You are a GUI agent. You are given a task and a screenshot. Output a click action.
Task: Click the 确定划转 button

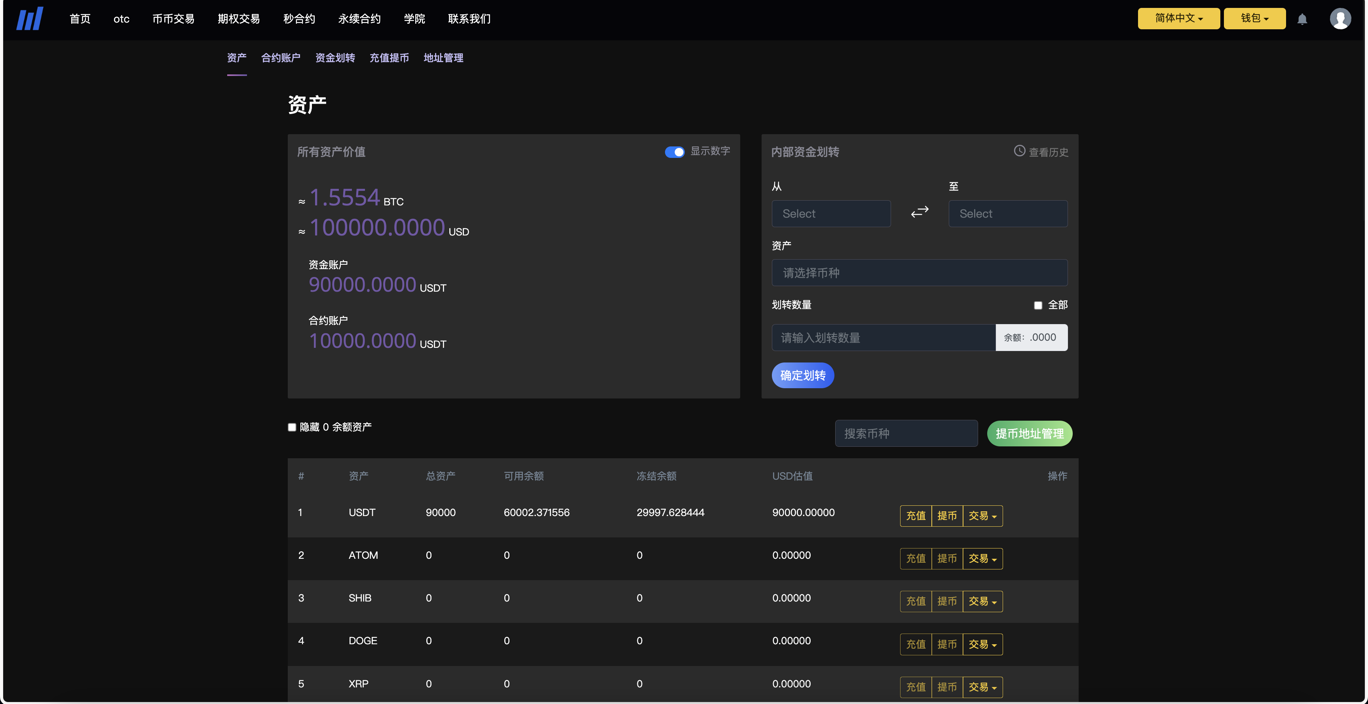(x=802, y=376)
